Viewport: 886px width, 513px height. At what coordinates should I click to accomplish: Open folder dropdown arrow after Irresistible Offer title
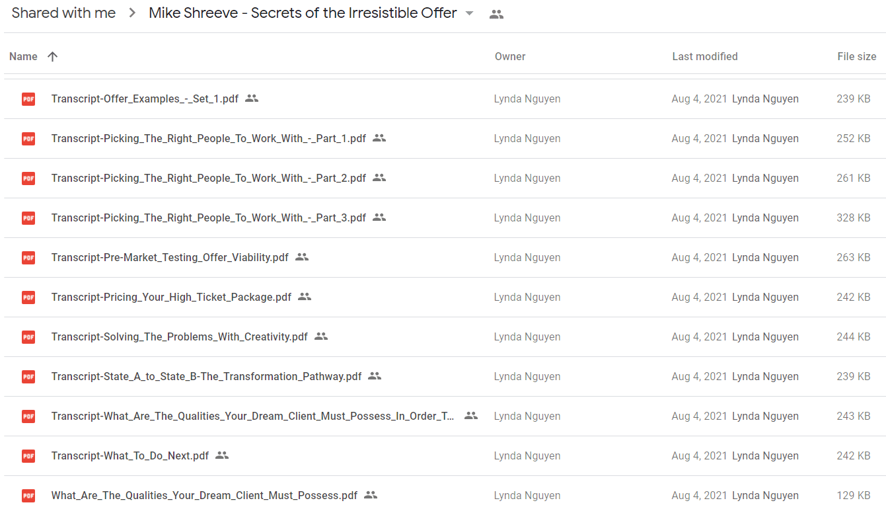(470, 14)
